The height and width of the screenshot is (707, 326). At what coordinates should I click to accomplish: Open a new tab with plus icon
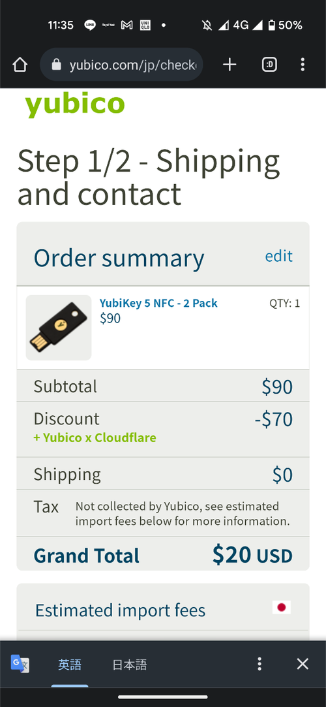(230, 65)
